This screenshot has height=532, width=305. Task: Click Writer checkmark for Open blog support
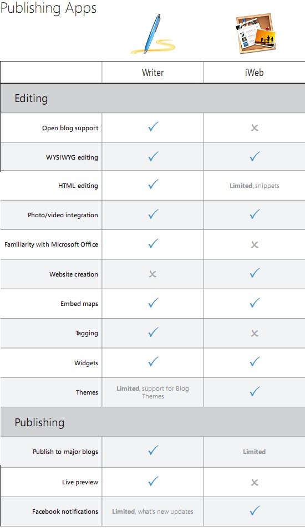(153, 126)
